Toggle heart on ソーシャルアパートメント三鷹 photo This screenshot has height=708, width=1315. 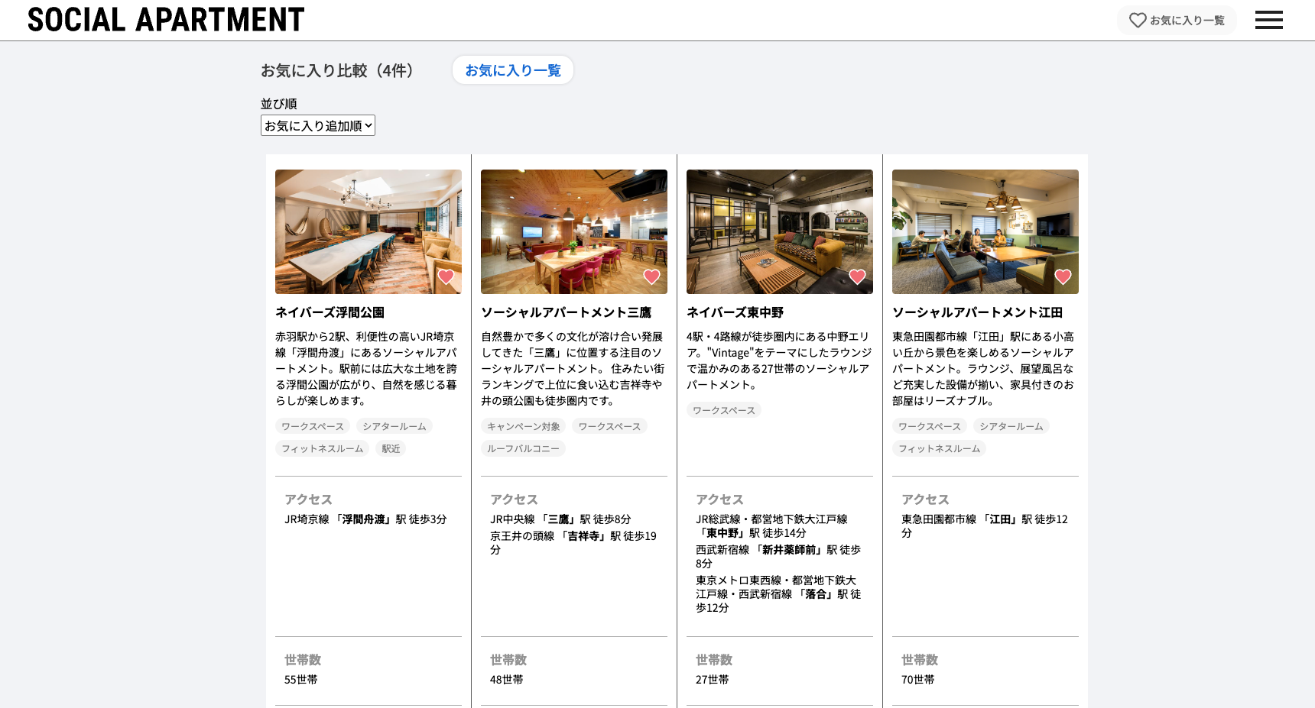coord(651,276)
